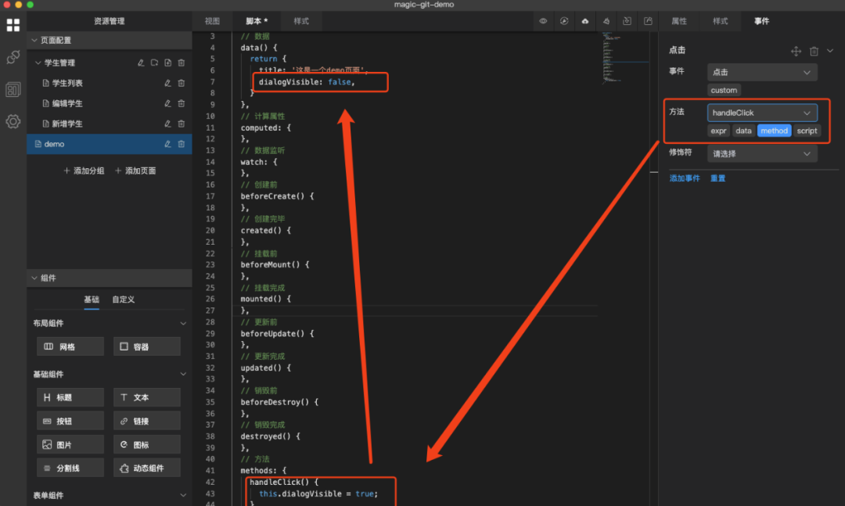Select the expr method type
The height and width of the screenshot is (506, 845).
click(718, 131)
